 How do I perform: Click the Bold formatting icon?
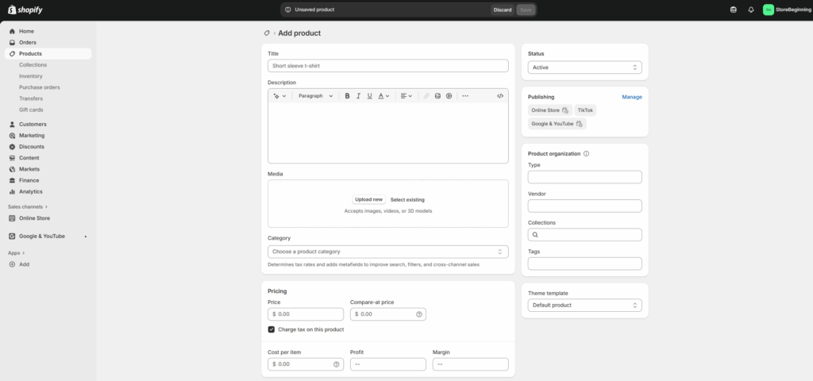click(x=347, y=96)
